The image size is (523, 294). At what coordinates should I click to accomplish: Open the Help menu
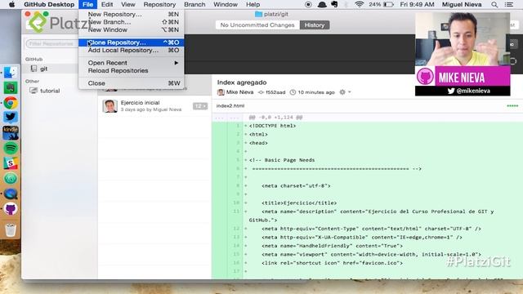[x=253, y=4]
